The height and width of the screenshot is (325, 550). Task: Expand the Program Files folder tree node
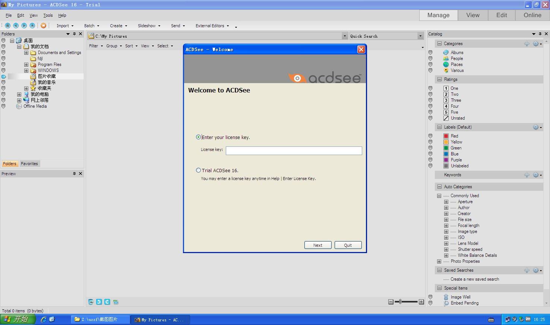[x=26, y=64]
